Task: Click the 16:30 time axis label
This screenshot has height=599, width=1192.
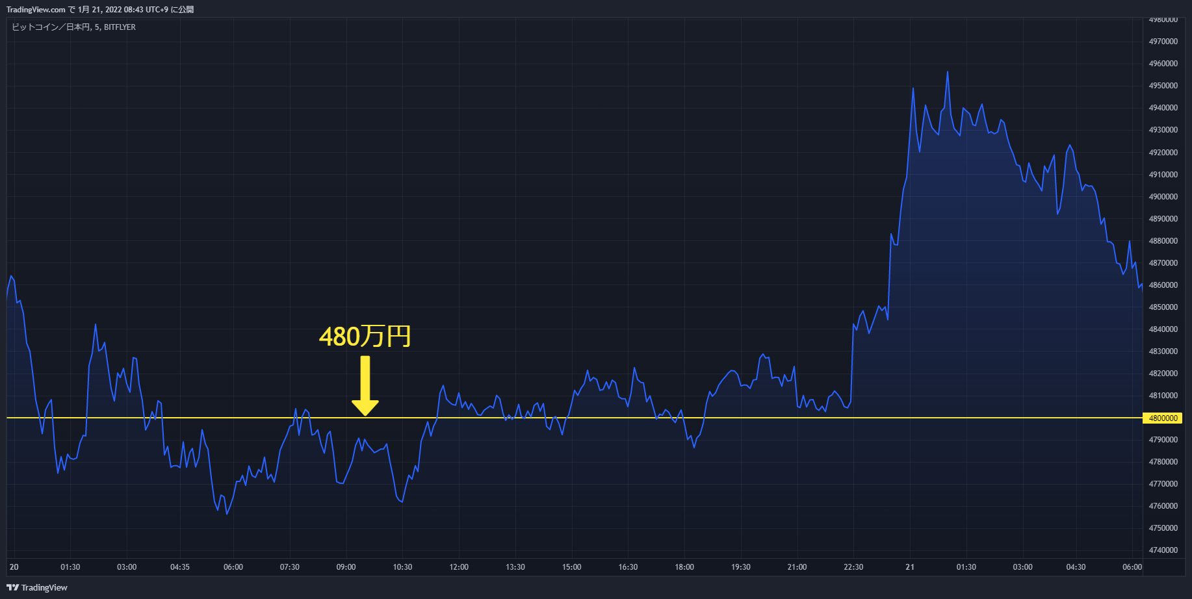Action: 628,567
